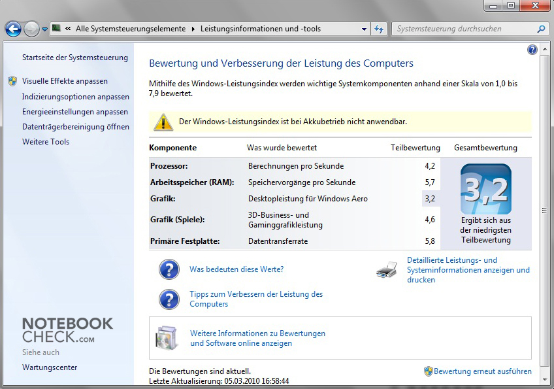The width and height of the screenshot is (554, 389).
Task: Open 'Was bedeuten diese Werte?' link
Action: click(236, 269)
